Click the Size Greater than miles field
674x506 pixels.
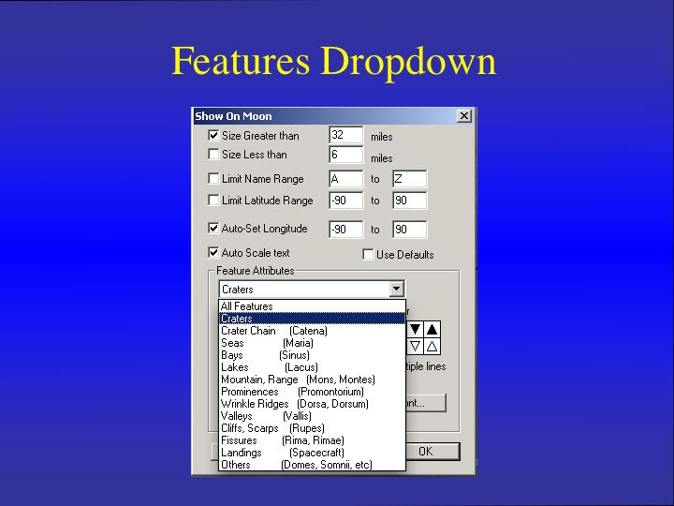click(344, 136)
